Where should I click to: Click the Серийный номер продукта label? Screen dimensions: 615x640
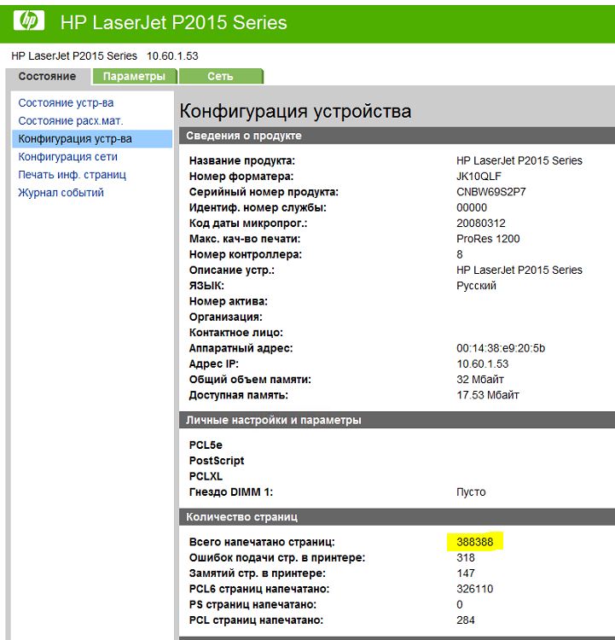pos(264,192)
